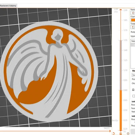Toggle the scale proportions padlock icon
This screenshot has width=135, height=135.
(133, 90)
